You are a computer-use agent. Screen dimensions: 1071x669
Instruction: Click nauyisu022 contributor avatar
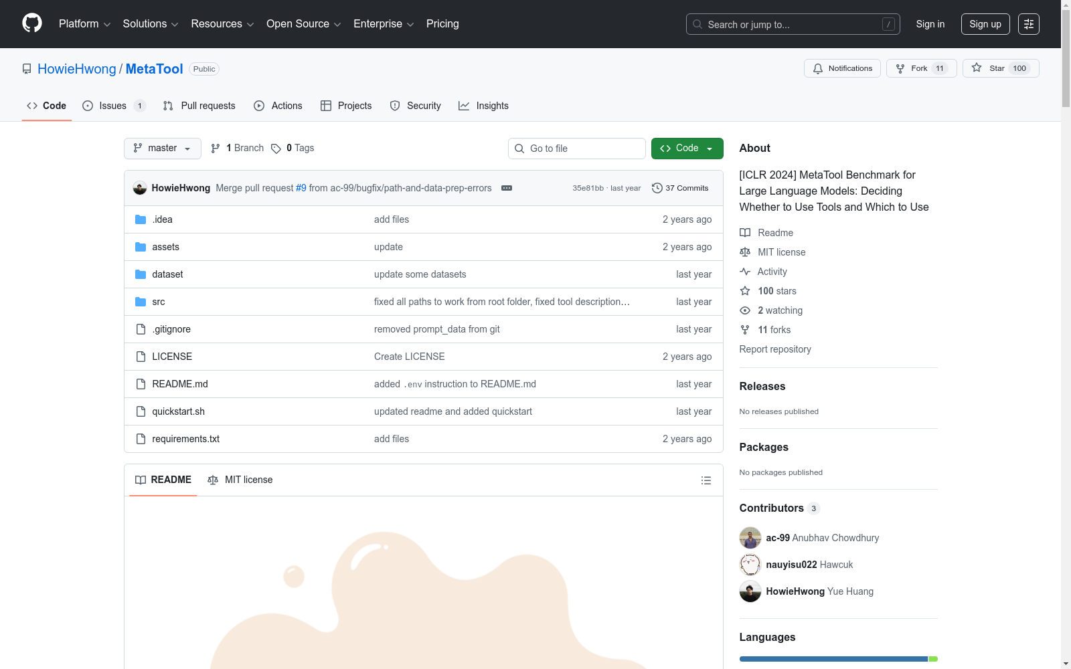(x=750, y=565)
